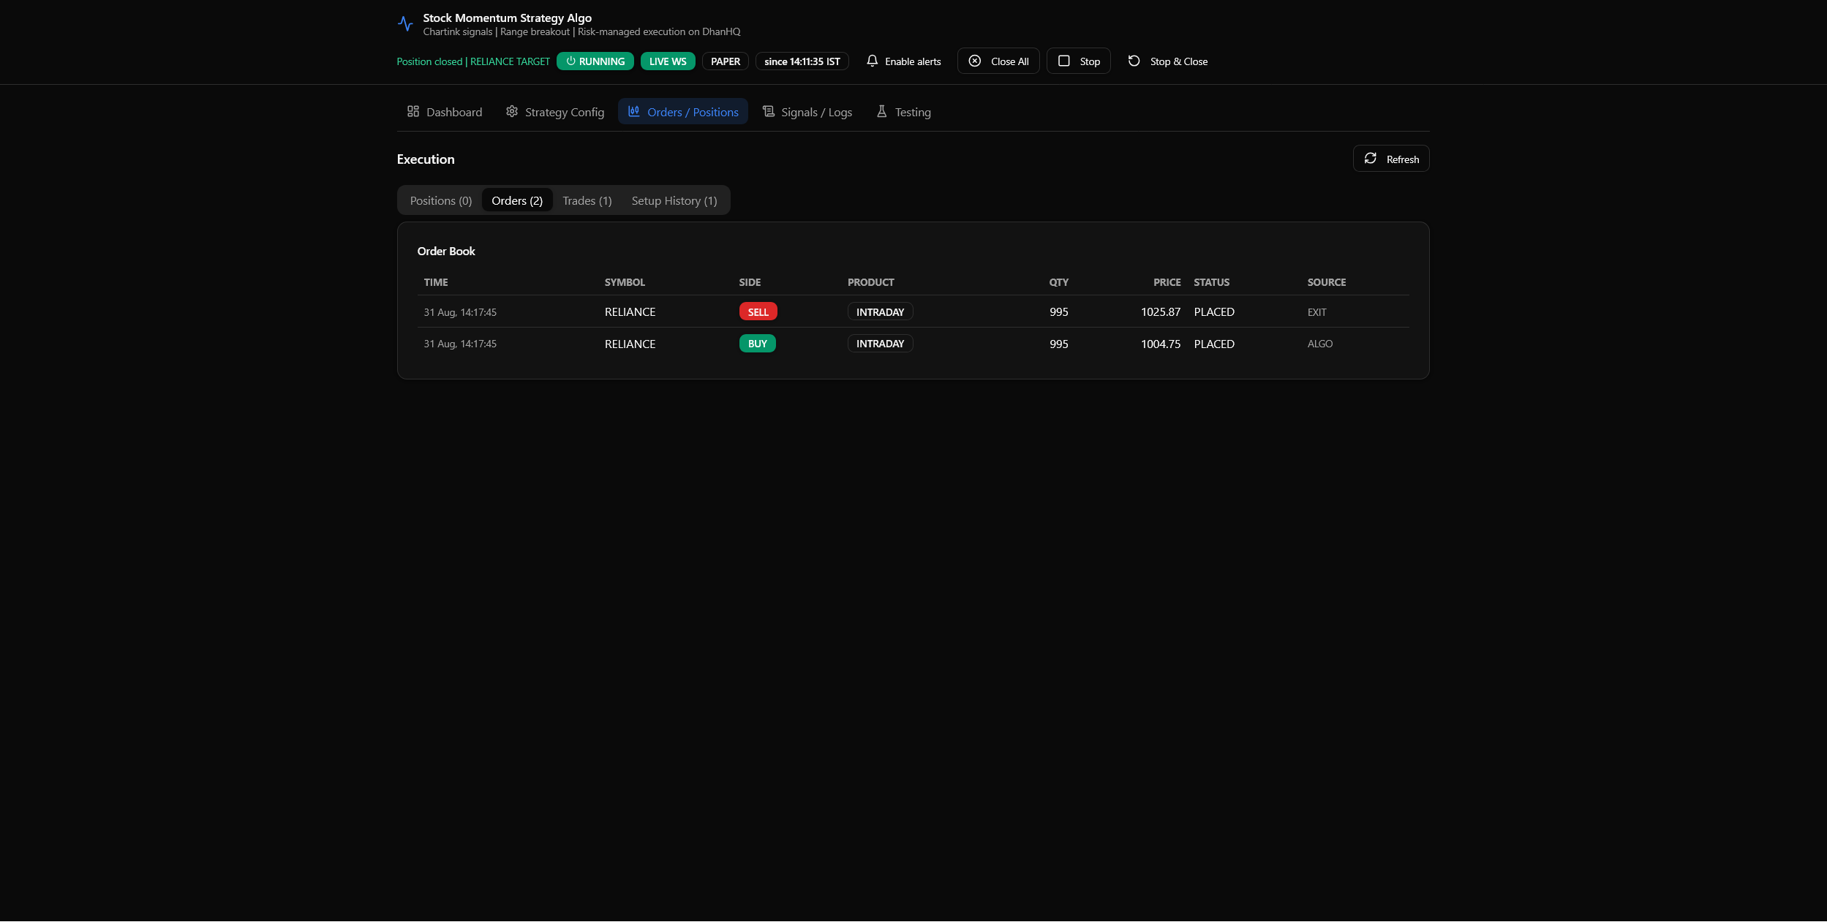
Task: Click the Refresh button label
Action: tap(1403, 159)
